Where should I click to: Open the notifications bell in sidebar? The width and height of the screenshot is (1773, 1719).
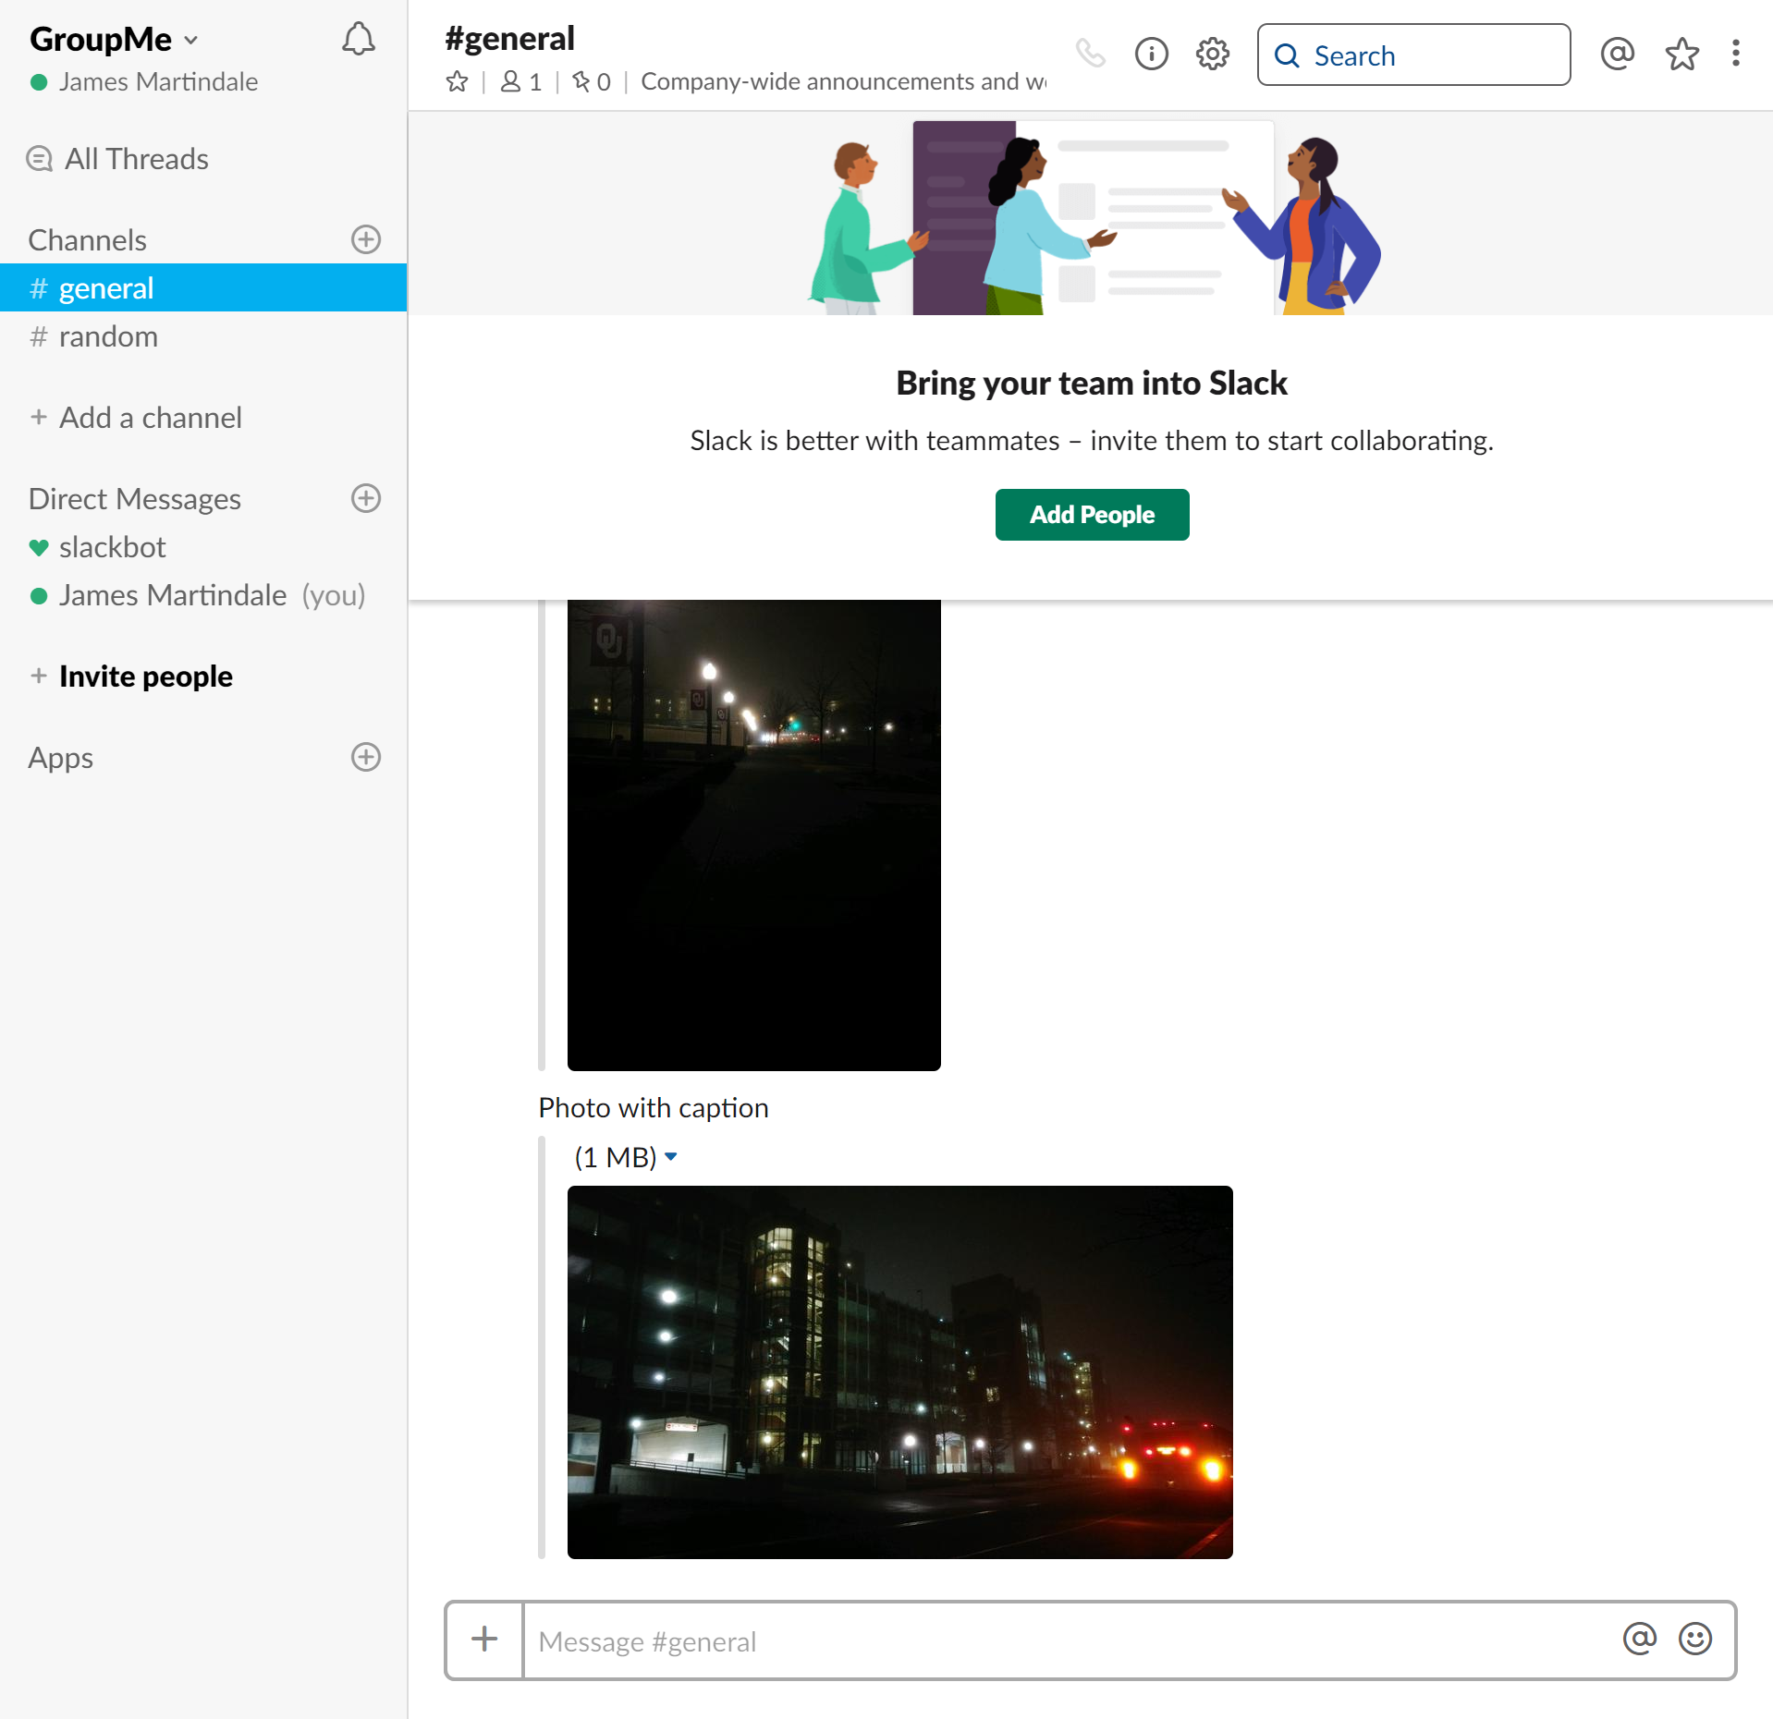pyautogui.click(x=359, y=40)
